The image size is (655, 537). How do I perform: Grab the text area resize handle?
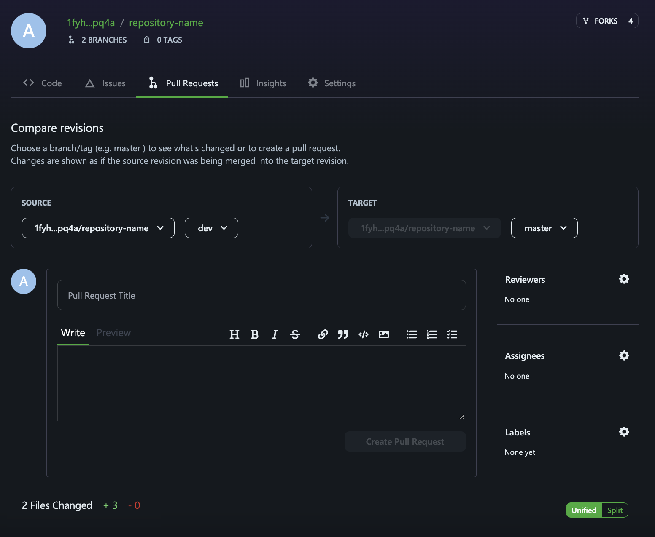[462, 417]
